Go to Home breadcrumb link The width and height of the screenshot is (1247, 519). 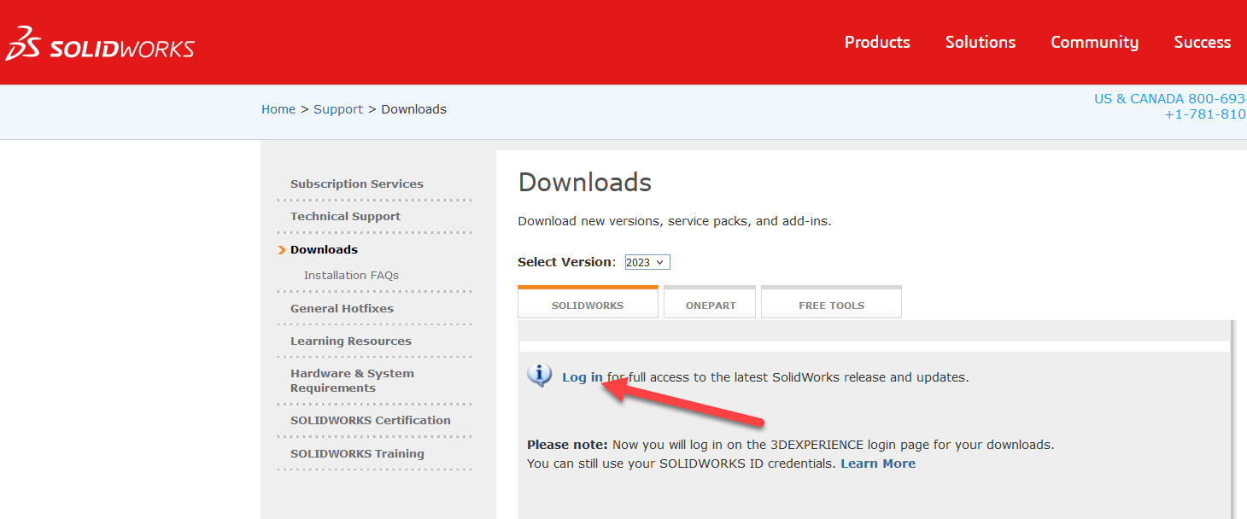pos(278,109)
